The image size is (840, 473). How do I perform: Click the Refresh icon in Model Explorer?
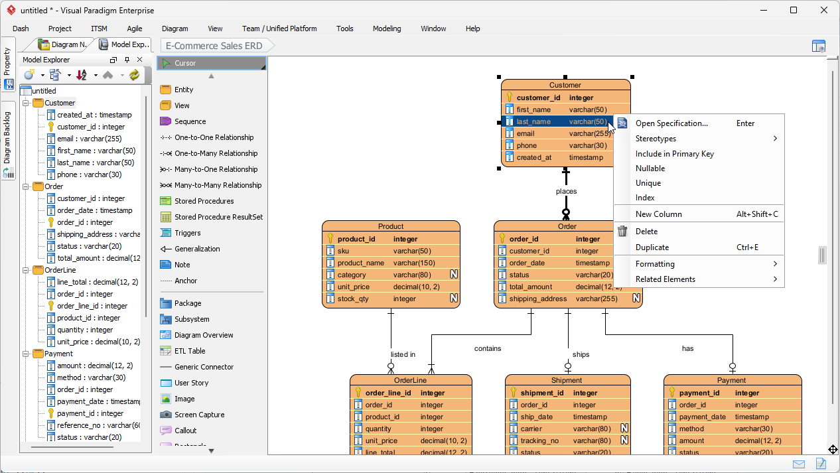(x=135, y=75)
